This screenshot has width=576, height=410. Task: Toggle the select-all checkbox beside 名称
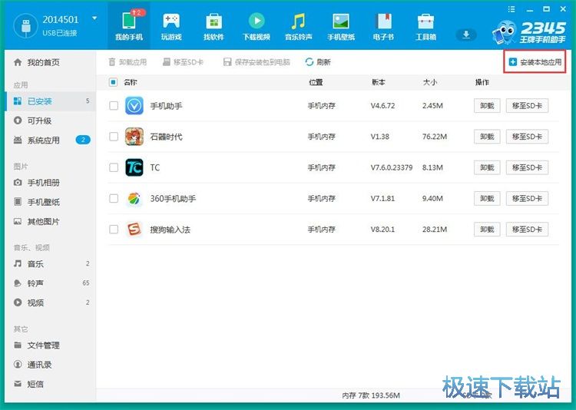[x=114, y=82]
